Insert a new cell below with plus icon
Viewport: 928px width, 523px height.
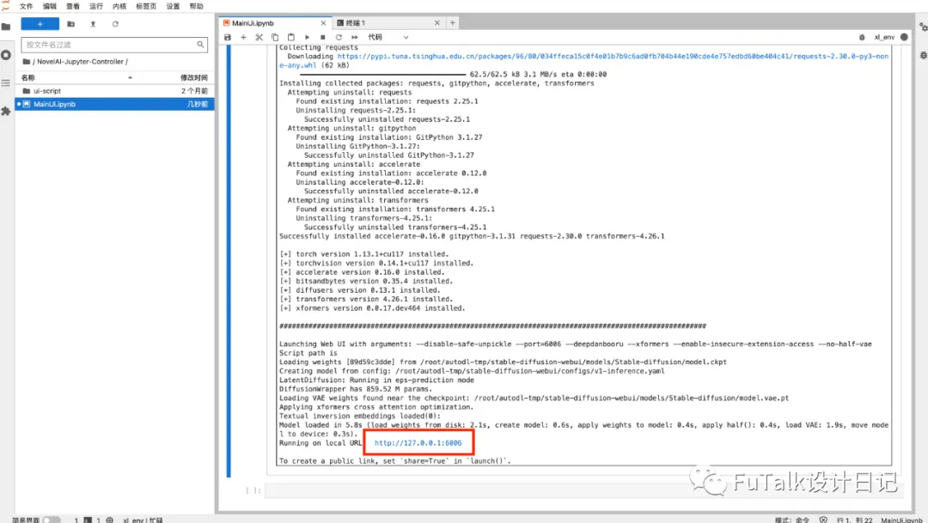point(243,37)
